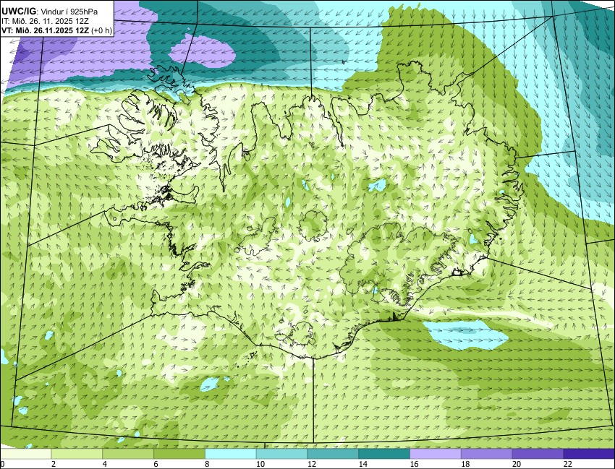Pick the light lavender 16–18 legend swatch
Viewport: 615px width, 469px height.
436,454
